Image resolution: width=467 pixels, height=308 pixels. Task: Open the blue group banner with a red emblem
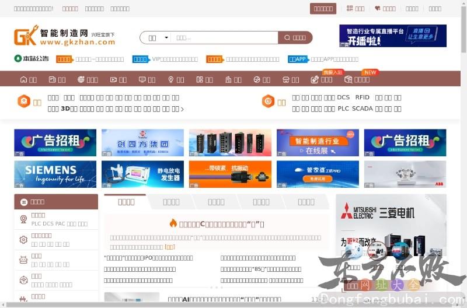pos(142,142)
